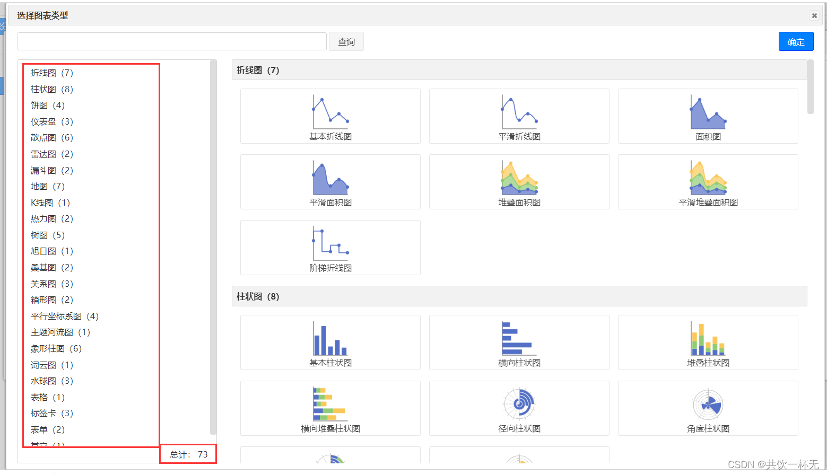Select 柱状图 (8) in category list

coord(52,89)
